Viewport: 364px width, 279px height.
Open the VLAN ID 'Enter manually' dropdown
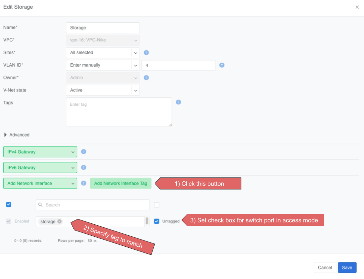(x=103, y=65)
